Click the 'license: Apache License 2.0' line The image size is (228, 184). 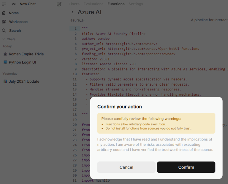tap(108, 64)
